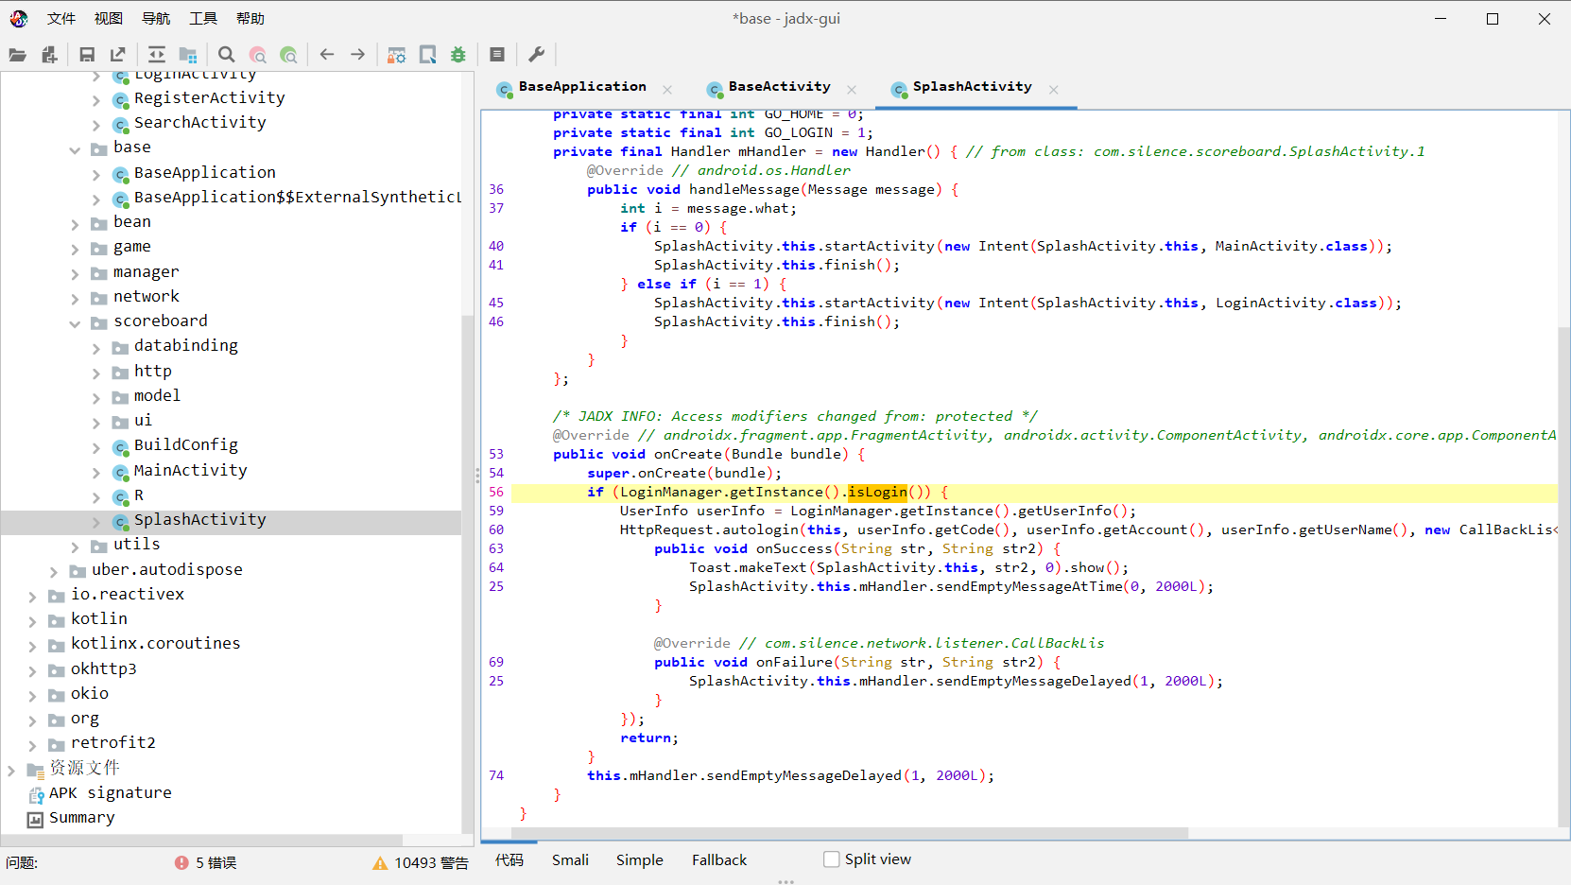
Task: Click the class icon beside BuildConfig
Action: pos(120,446)
